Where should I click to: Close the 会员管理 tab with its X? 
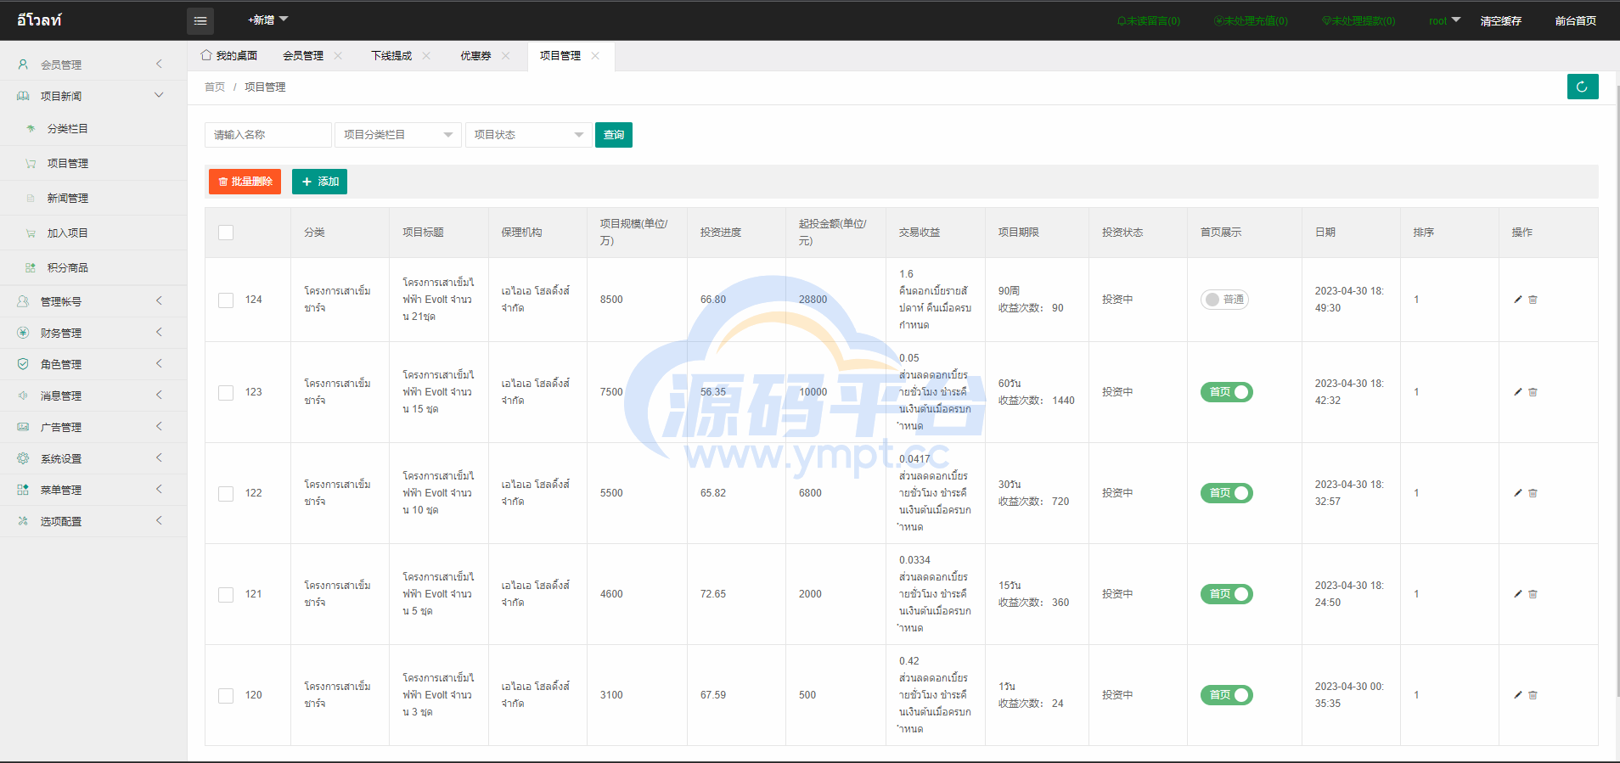338,56
